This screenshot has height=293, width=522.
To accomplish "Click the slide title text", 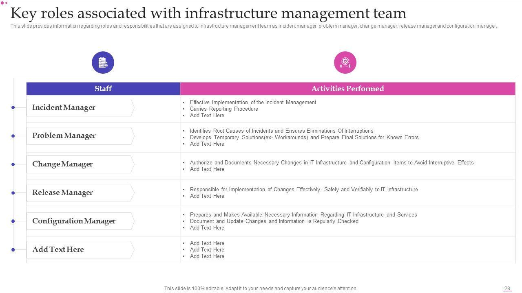I will pos(208,13).
